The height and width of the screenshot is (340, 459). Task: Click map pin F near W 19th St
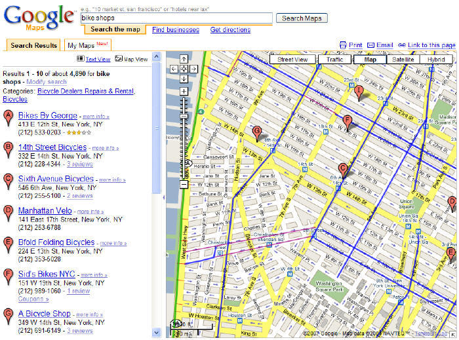(347, 123)
